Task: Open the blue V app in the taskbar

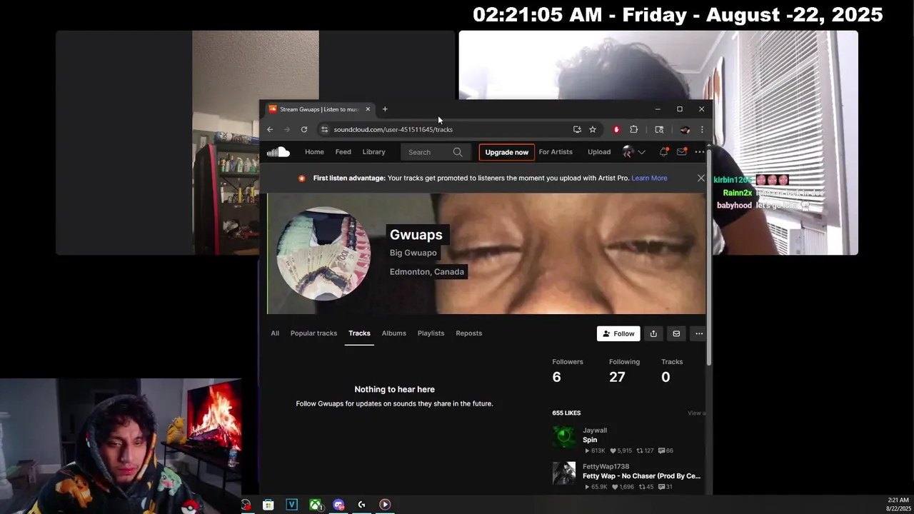Action: pos(291,505)
